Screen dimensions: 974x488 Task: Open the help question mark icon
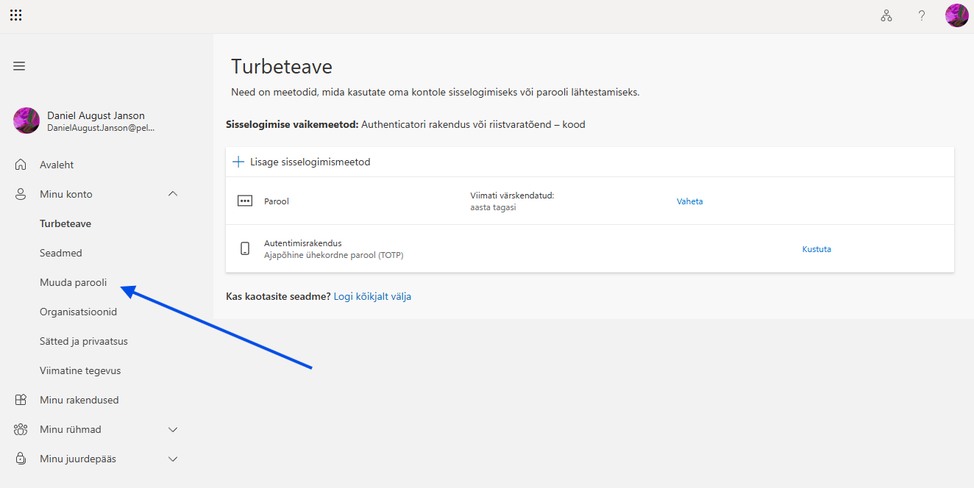tap(922, 15)
